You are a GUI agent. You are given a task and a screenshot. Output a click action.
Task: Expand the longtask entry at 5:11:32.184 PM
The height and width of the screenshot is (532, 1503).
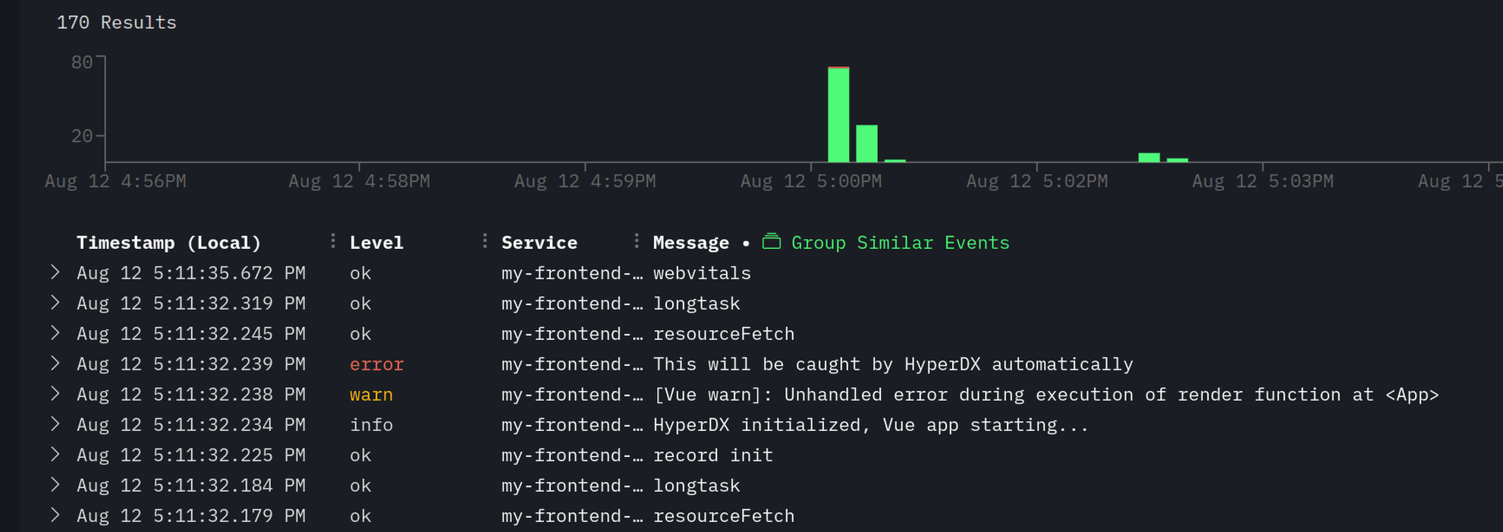point(55,485)
